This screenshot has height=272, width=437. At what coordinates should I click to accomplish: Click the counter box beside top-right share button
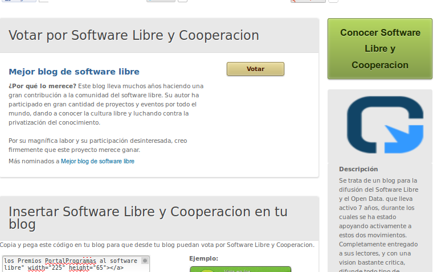pyautogui.click(x=333, y=1)
